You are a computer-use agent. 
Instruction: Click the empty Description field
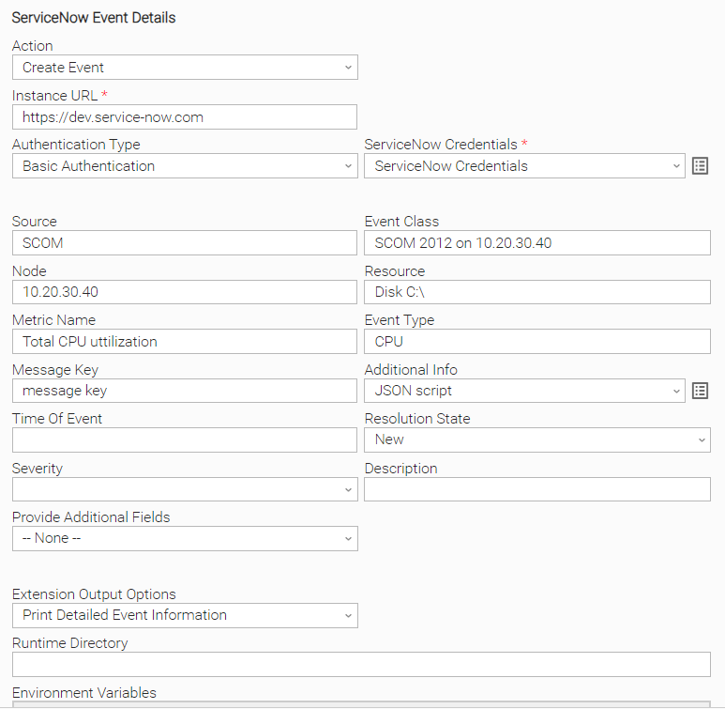(537, 489)
